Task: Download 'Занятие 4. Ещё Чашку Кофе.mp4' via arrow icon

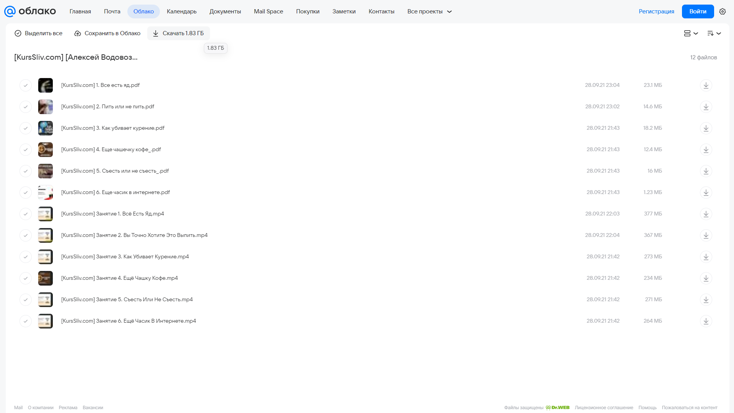Action: [x=706, y=278]
